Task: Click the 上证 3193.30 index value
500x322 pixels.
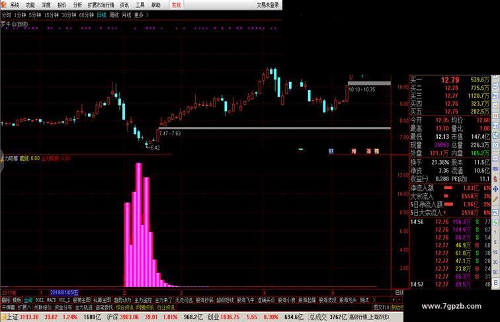Action: click(29, 317)
